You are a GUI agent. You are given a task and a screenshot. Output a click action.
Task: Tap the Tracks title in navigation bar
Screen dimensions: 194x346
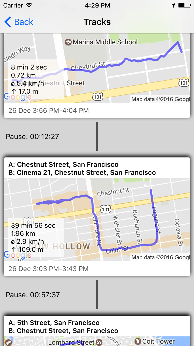coord(97,22)
